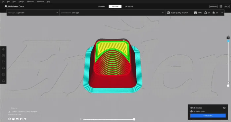231x122 pixels.
Task: Select the Per Model Settings tool
Action: point(3,74)
